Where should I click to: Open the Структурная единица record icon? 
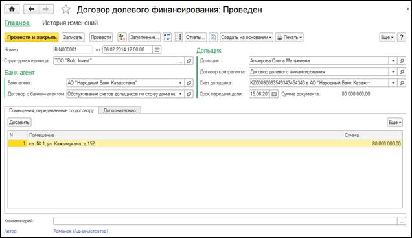click(x=189, y=61)
